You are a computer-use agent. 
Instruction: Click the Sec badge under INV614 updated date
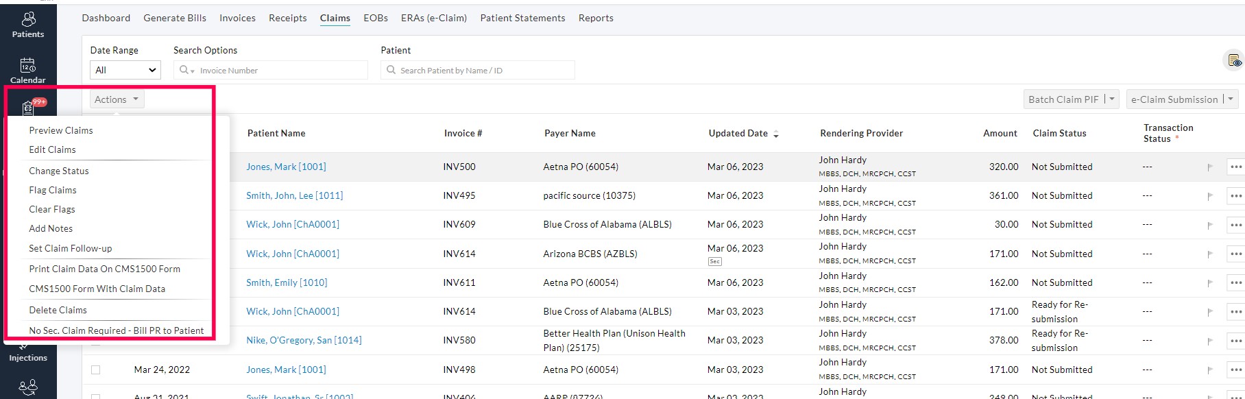[714, 261]
